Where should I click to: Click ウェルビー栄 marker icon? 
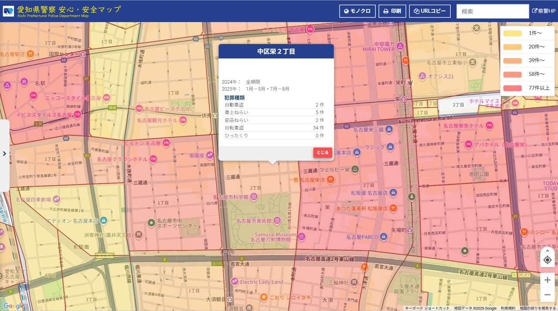355,169
